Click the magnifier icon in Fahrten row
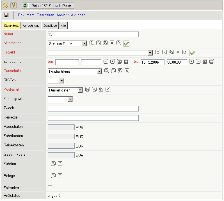The width and height of the screenshot is (224, 201). coord(53,164)
